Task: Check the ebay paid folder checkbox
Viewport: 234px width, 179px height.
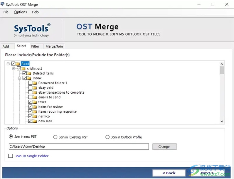Action: (31, 88)
